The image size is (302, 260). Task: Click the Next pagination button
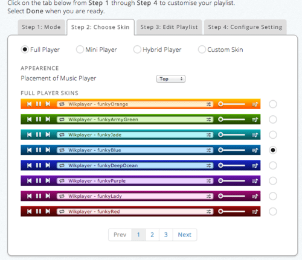185,235
